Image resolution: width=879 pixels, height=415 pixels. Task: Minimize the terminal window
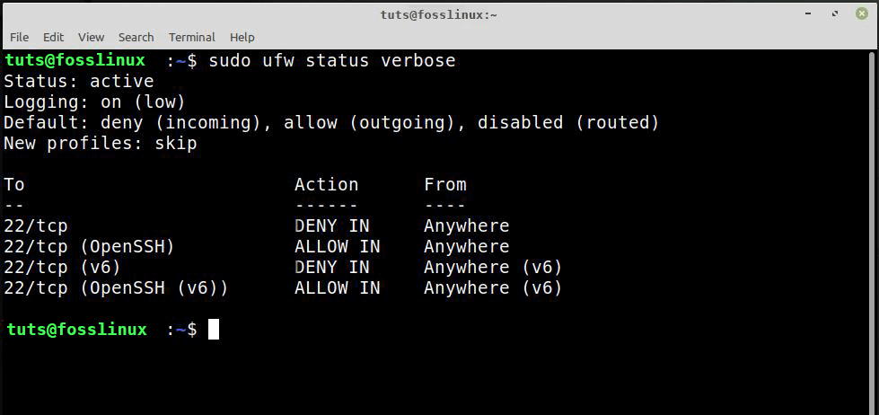pyautogui.click(x=810, y=14)
